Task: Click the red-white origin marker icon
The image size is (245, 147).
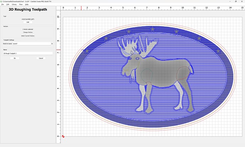Action: tap(63, 136)
